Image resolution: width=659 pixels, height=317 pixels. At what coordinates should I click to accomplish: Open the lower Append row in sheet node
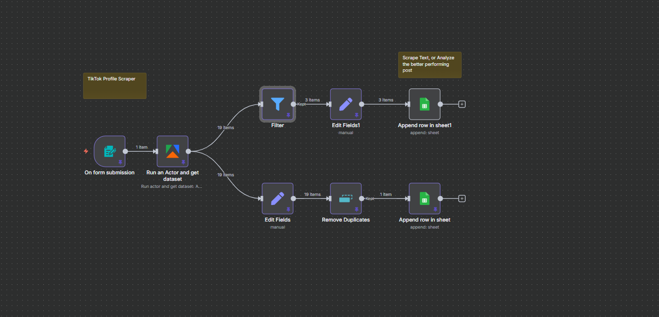click(x=424, y=198)
